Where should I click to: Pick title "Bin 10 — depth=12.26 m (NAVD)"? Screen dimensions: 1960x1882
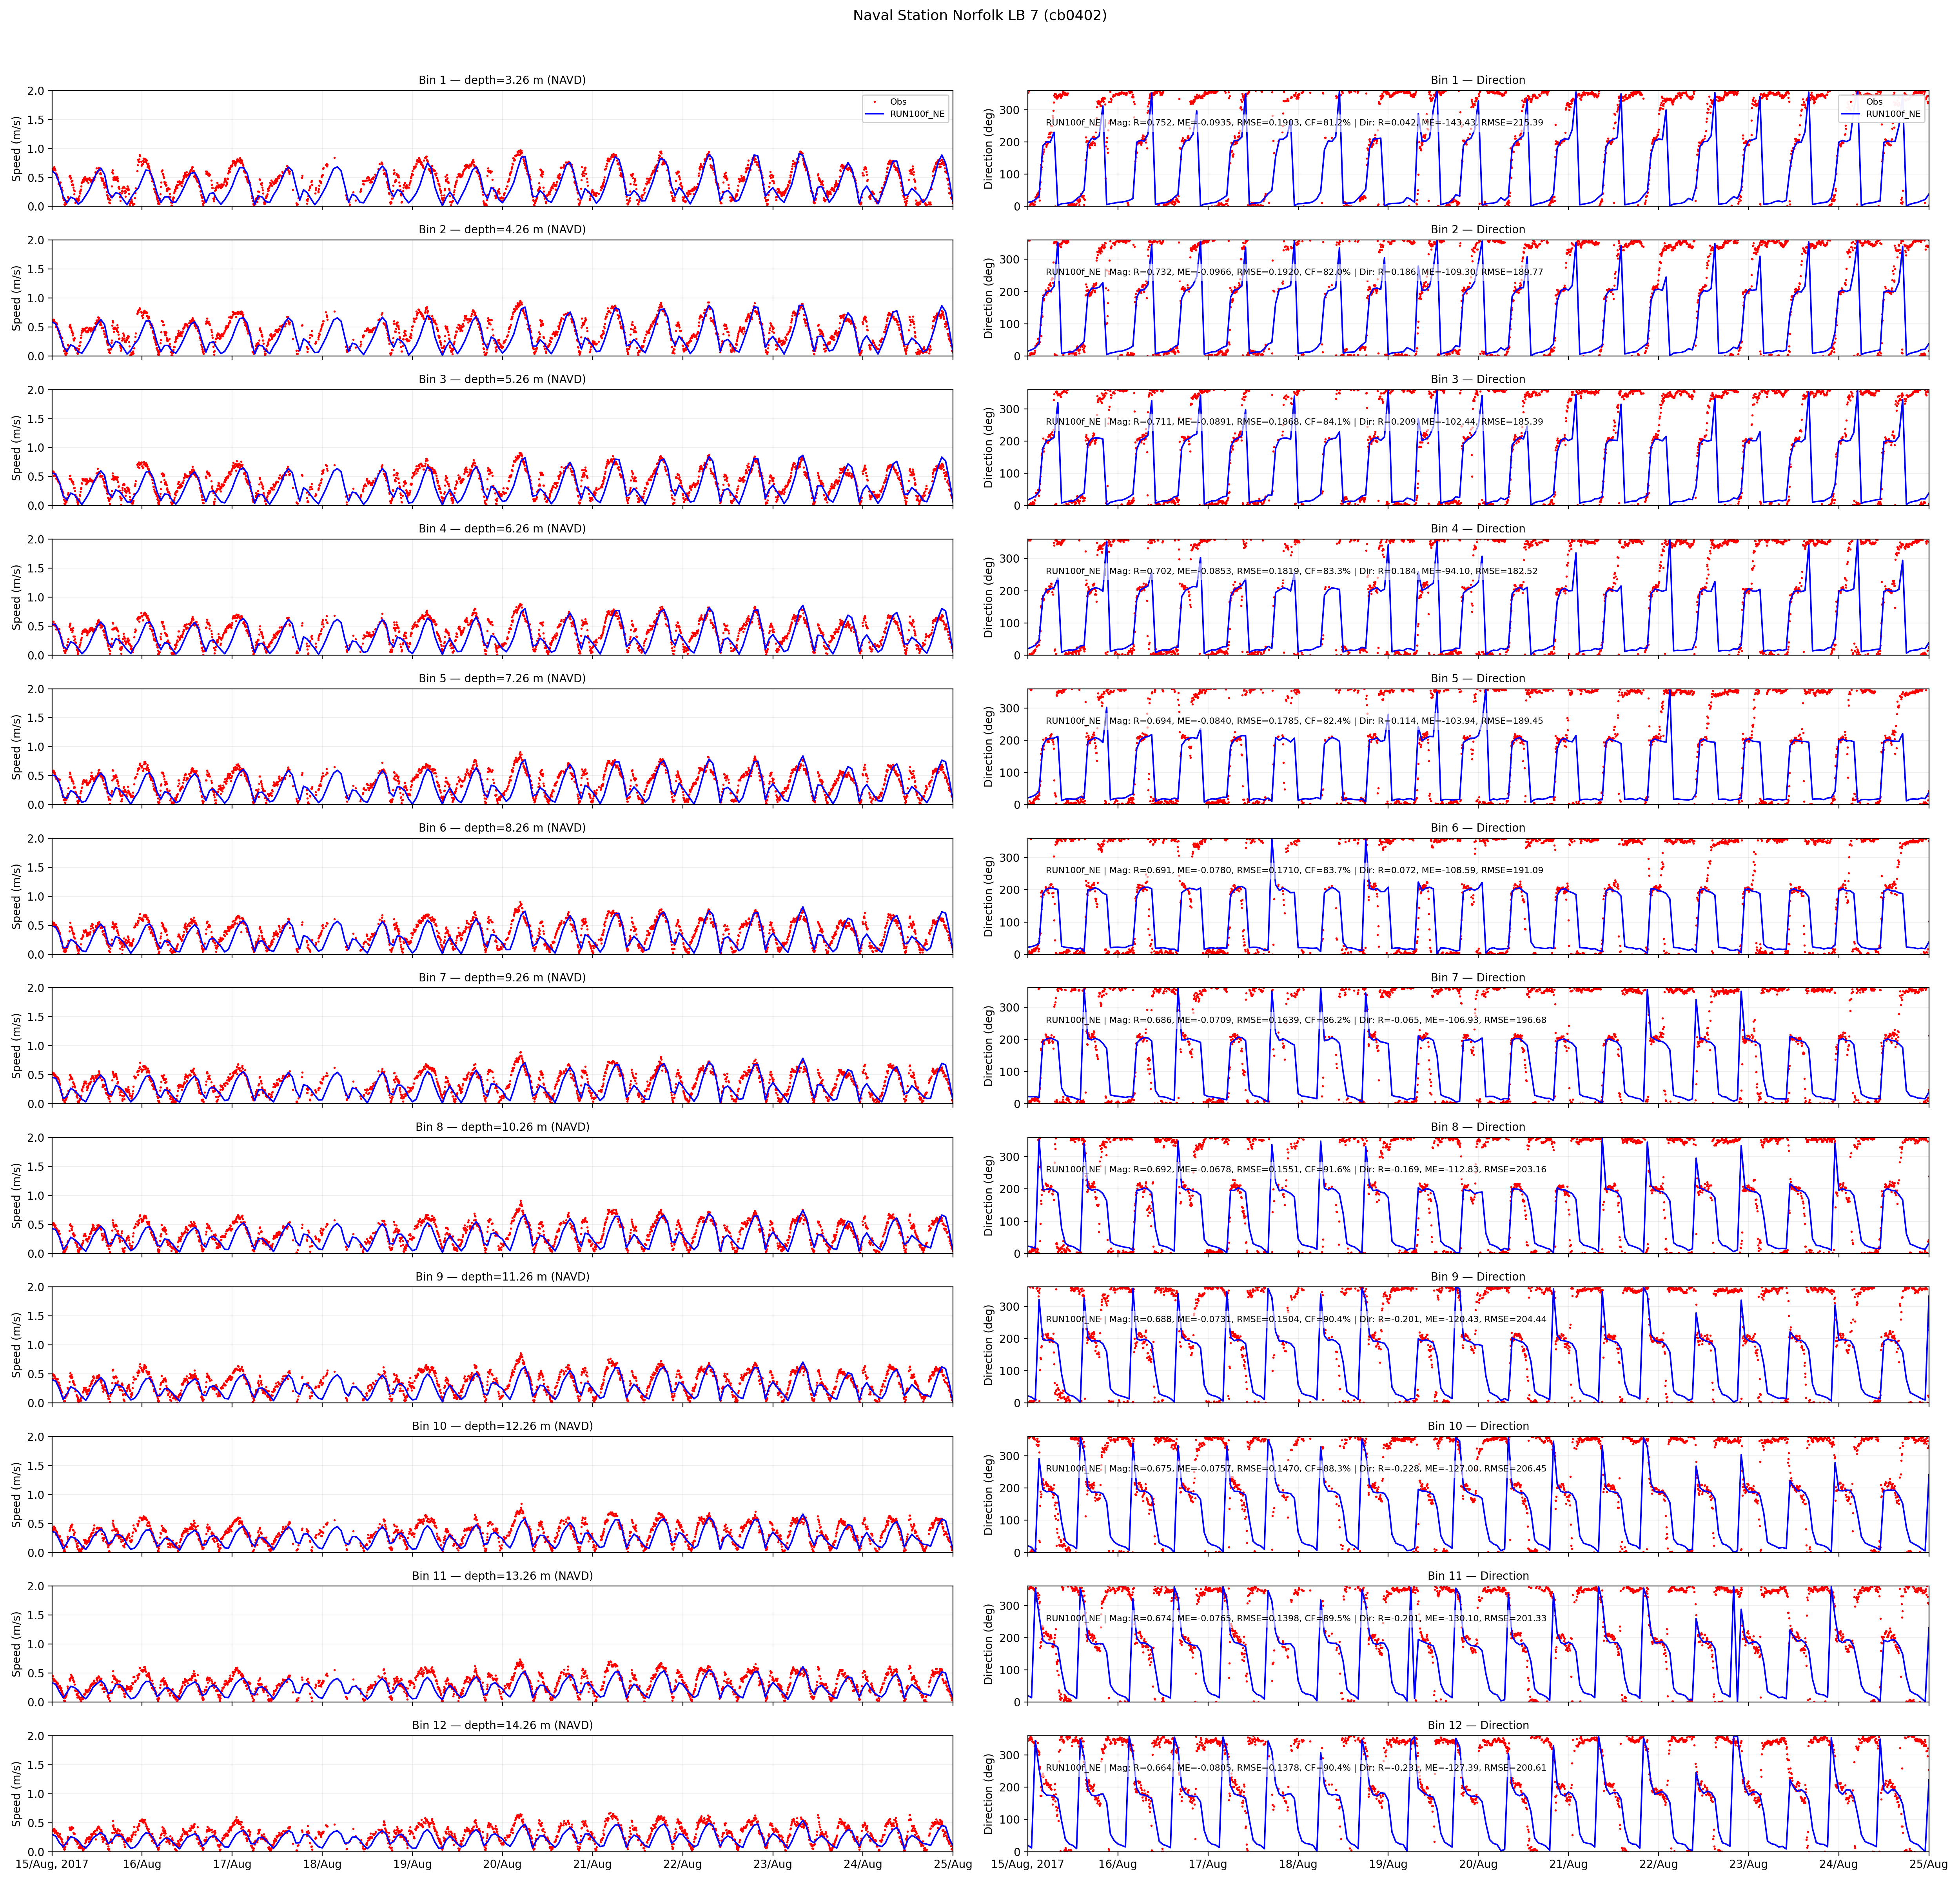[502, 1426]
